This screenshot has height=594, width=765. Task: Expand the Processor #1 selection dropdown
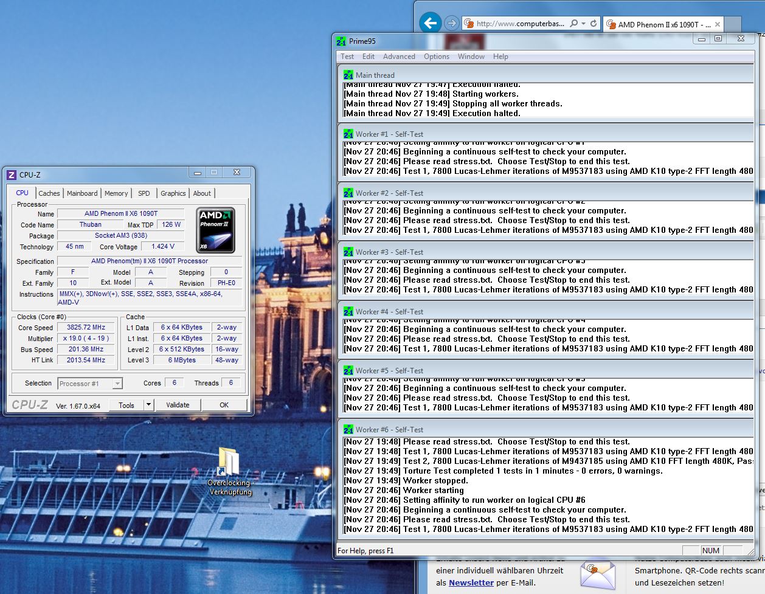[117, 384]
